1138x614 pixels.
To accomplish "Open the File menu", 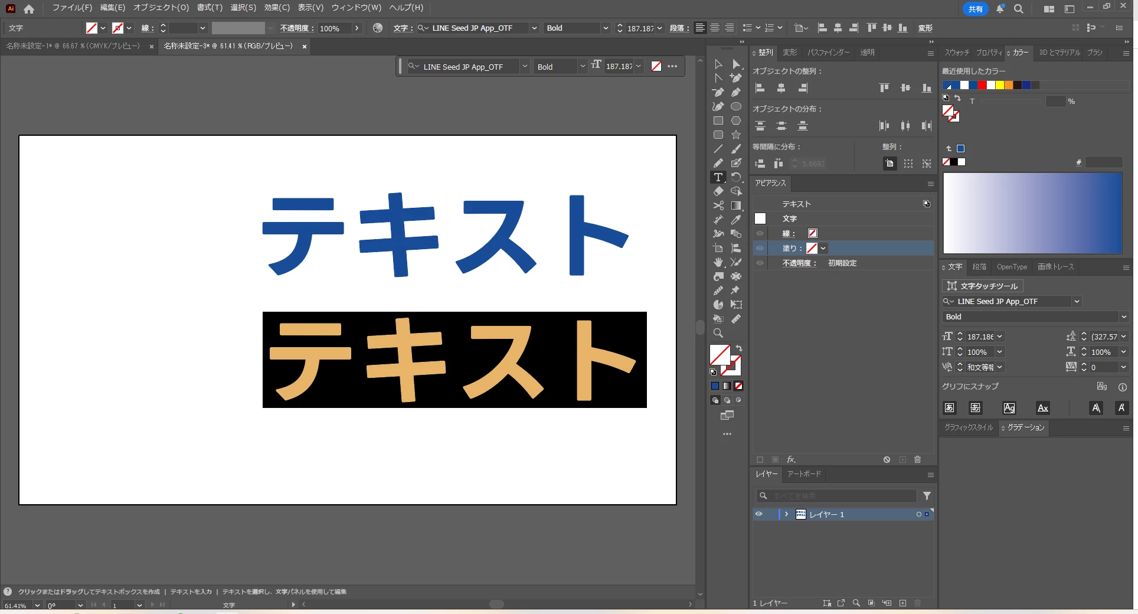I will [72, 8].
